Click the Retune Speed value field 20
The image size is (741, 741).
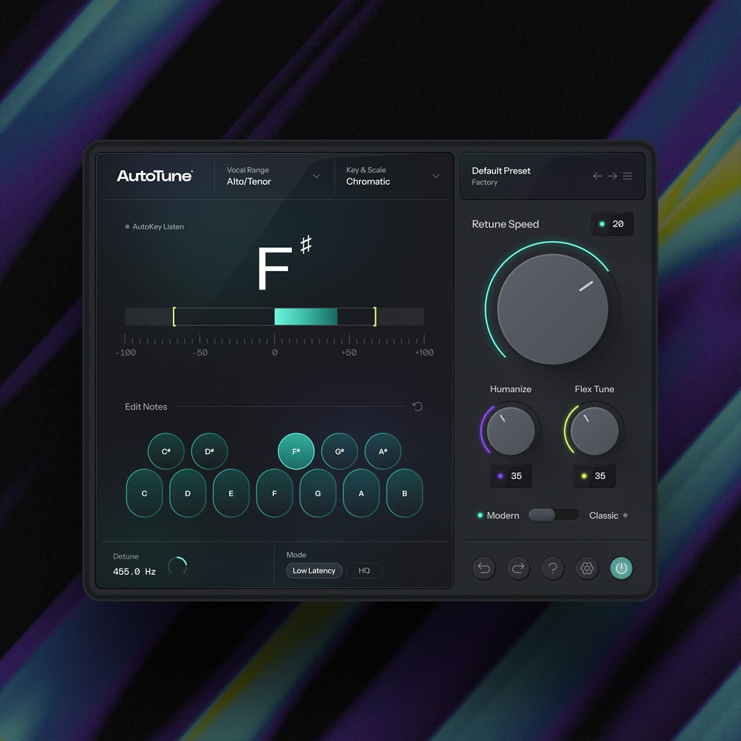[x=612, y=224]
